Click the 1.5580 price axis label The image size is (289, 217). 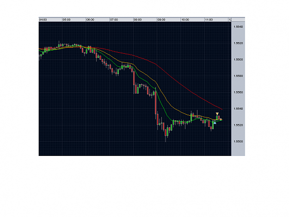[238, 76]
